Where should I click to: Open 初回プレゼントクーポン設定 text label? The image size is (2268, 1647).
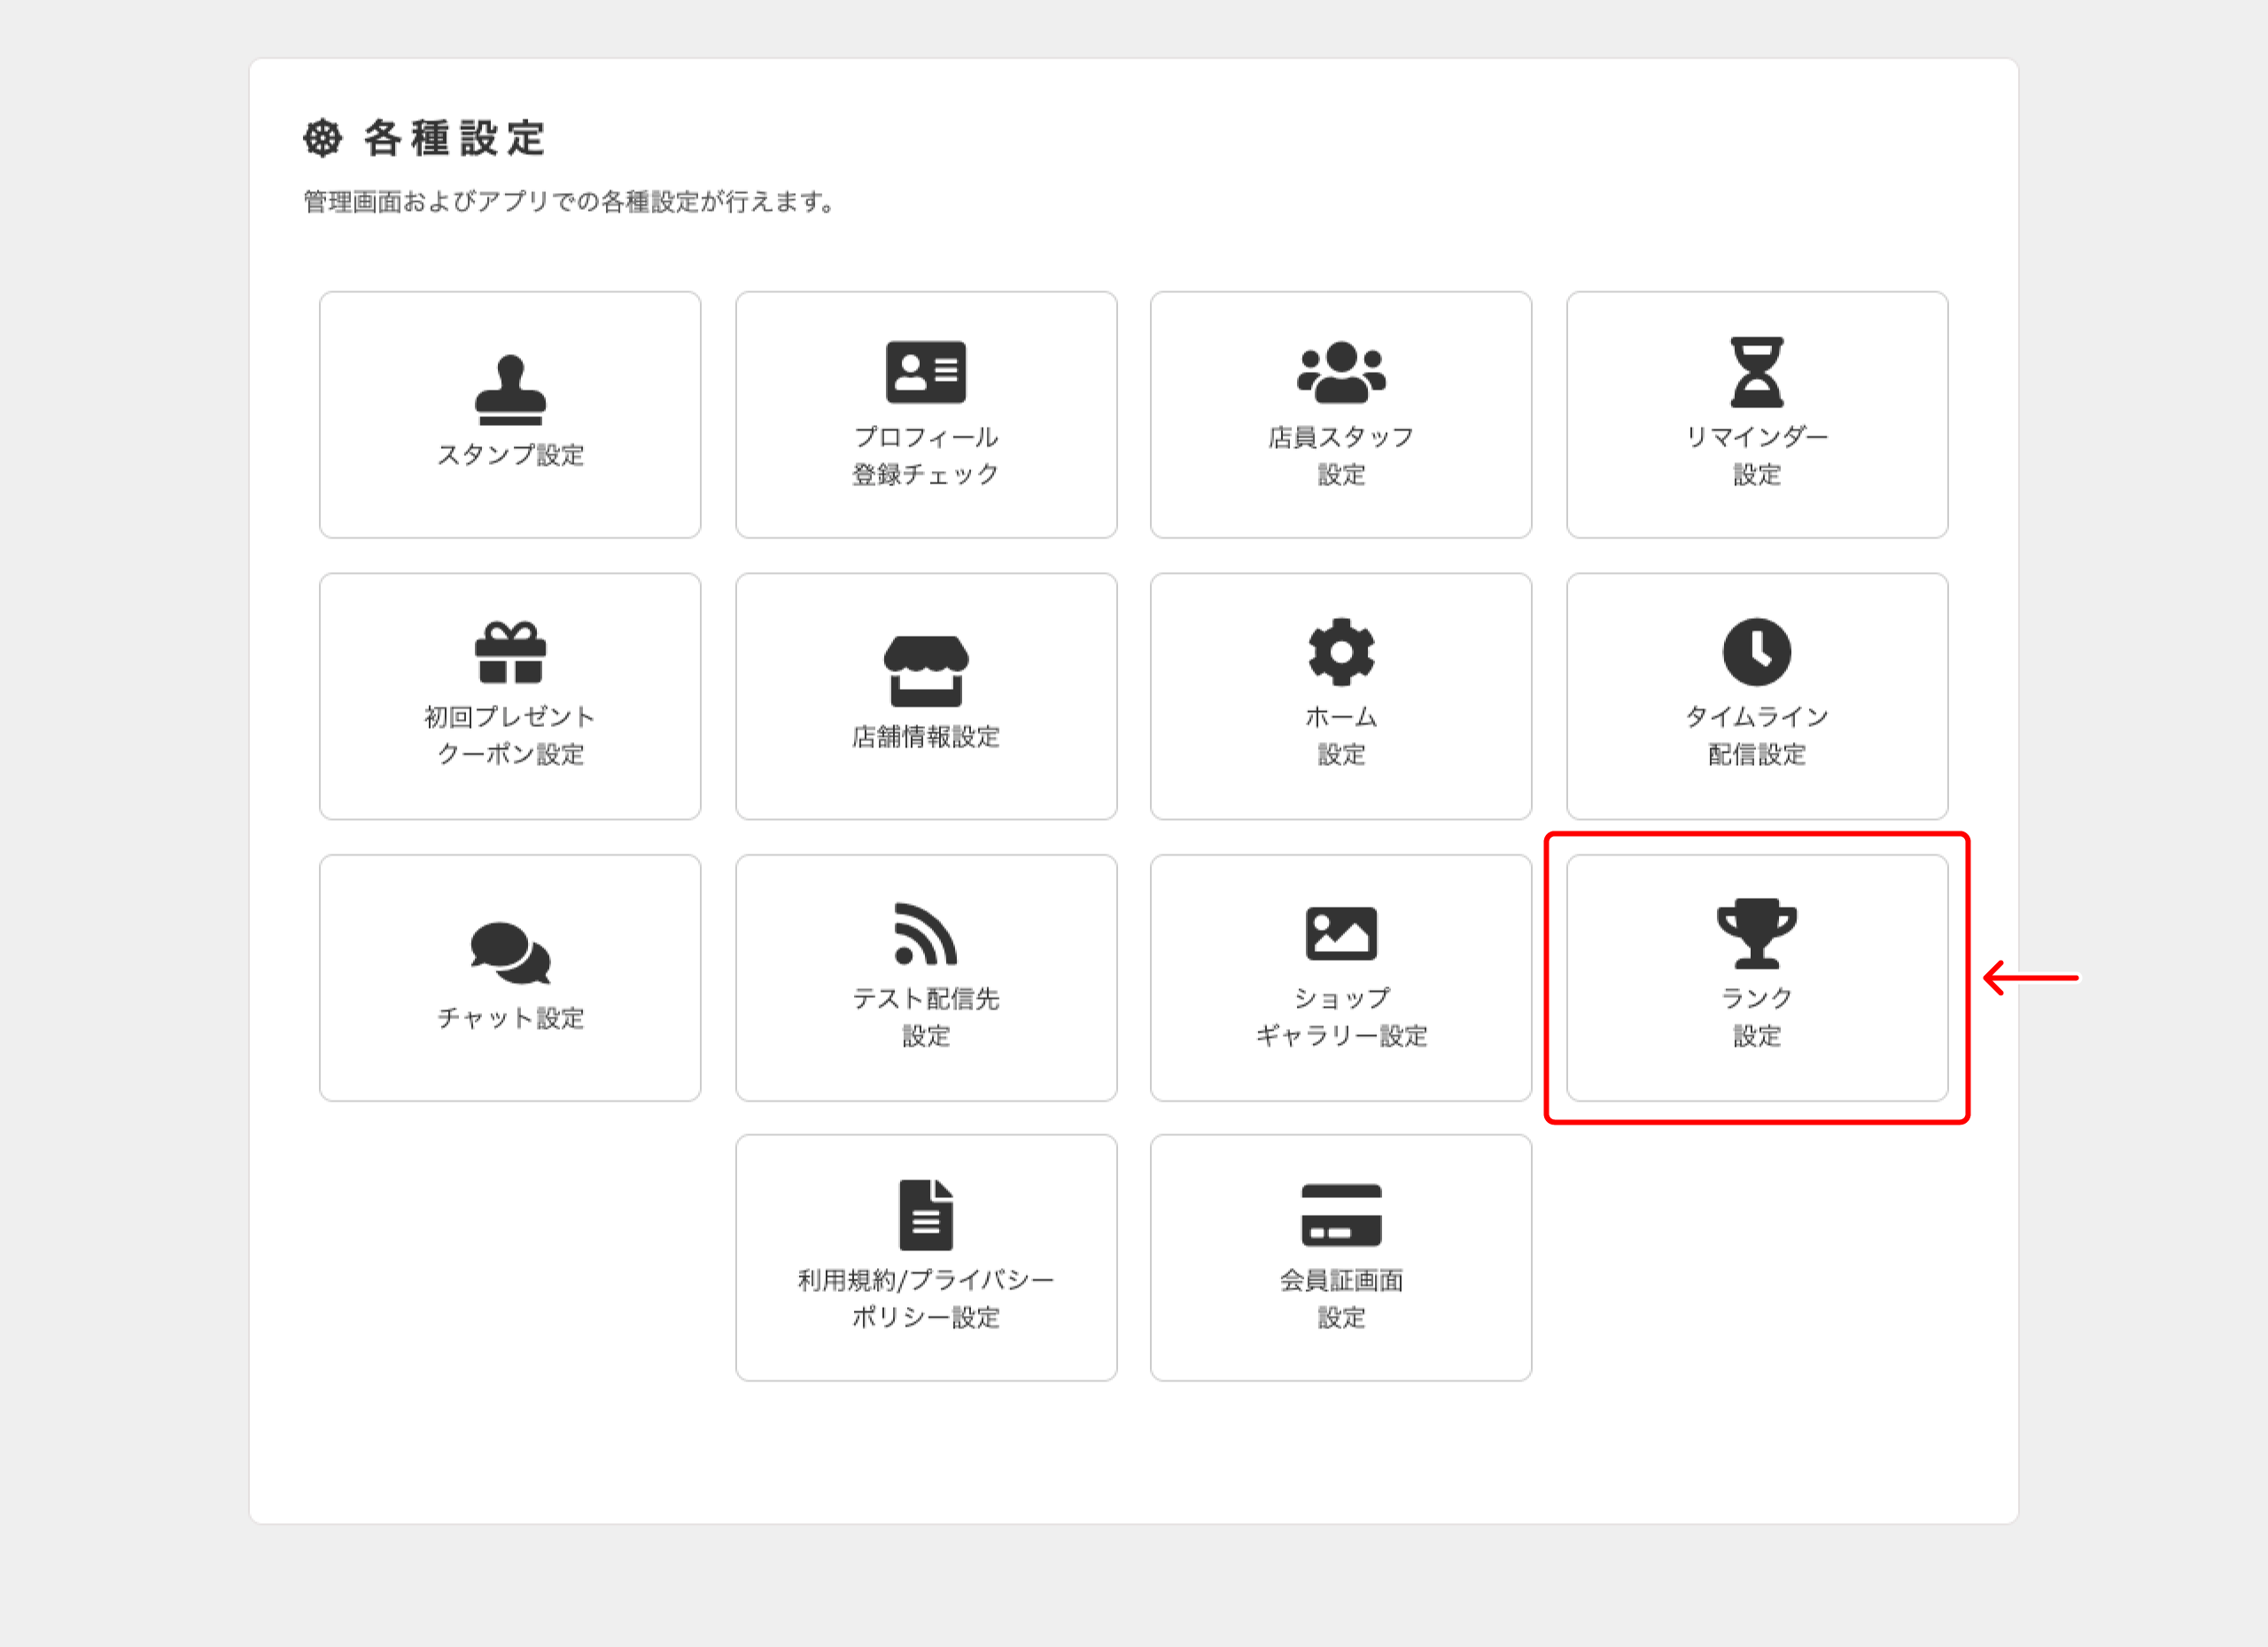[x=510, y=735]
